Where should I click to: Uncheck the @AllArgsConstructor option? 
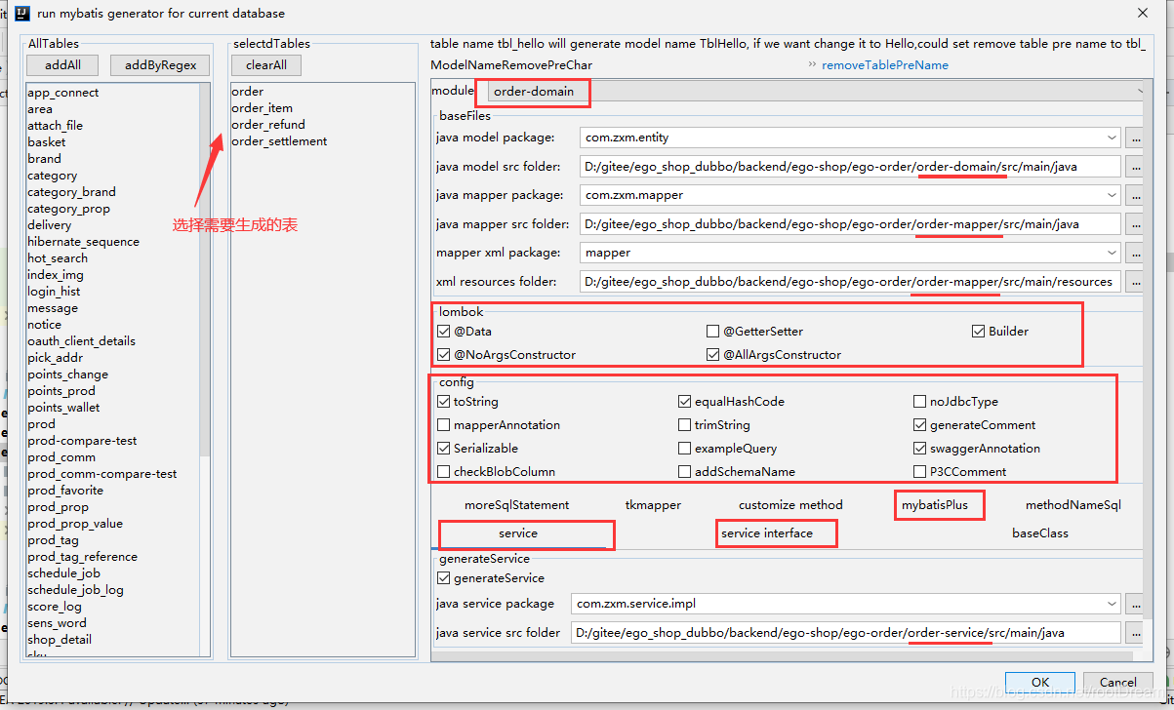(713, 355)
